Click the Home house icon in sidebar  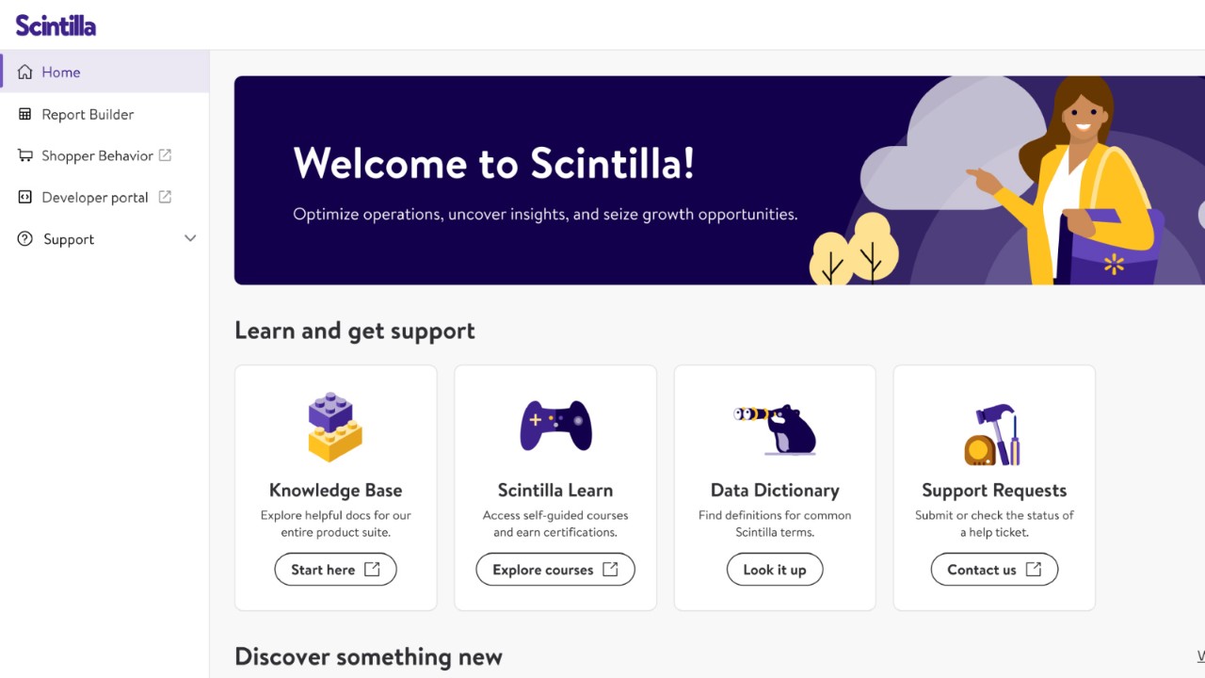coord(25,73)
